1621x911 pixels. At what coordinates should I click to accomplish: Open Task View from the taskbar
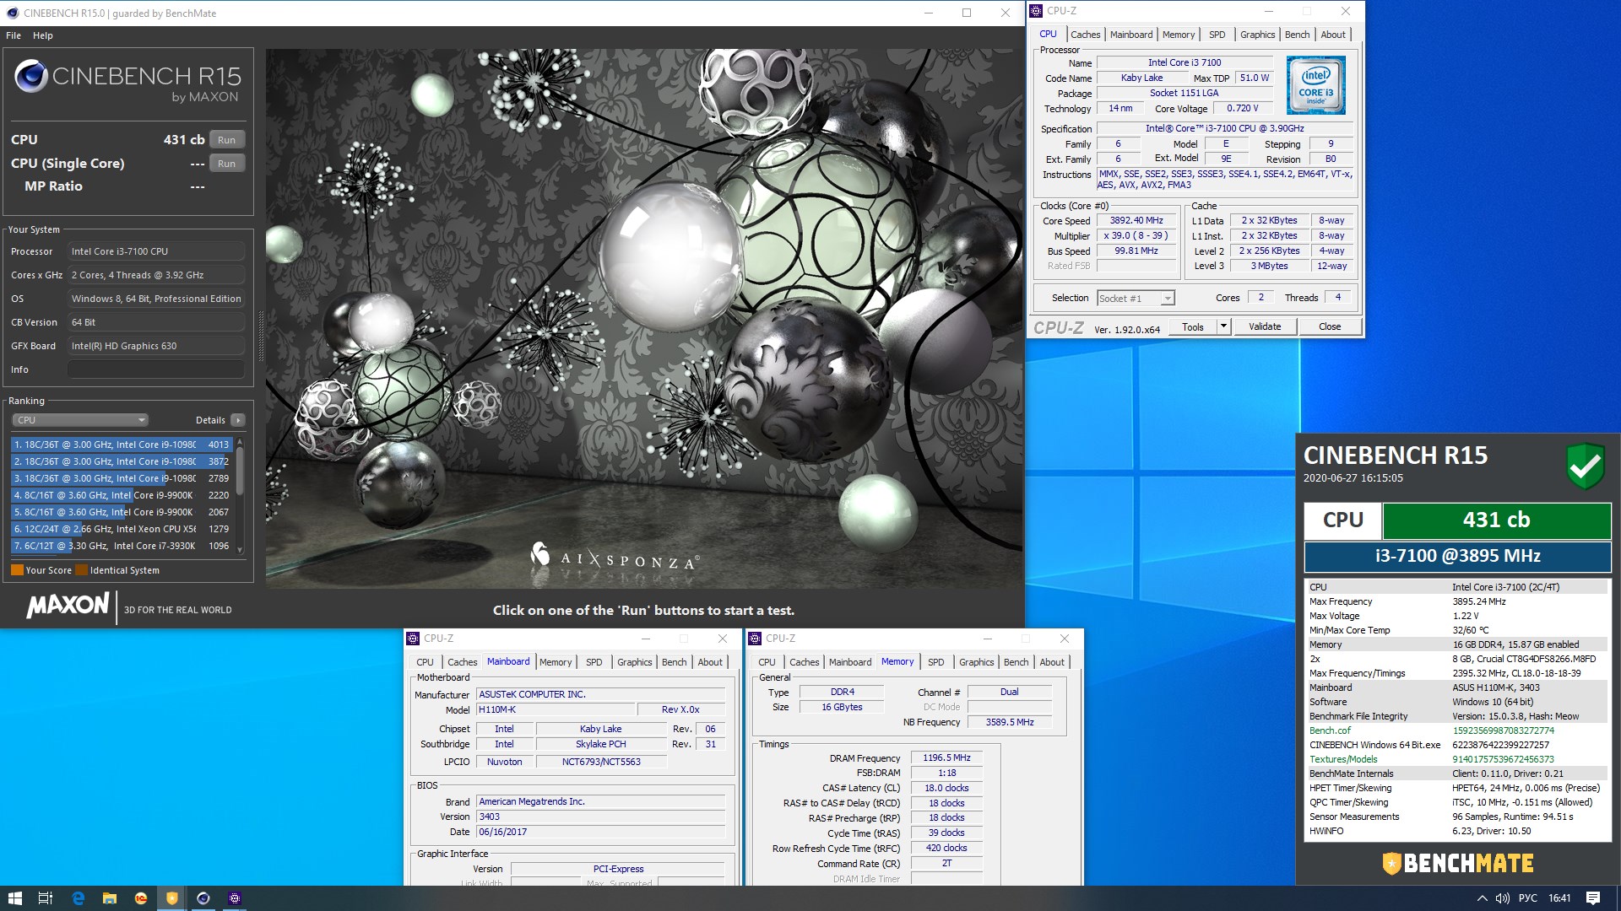[x=46, y=898]
